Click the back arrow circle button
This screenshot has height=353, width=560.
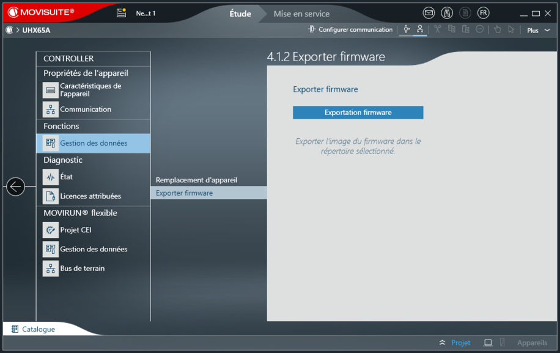(15, 187)
